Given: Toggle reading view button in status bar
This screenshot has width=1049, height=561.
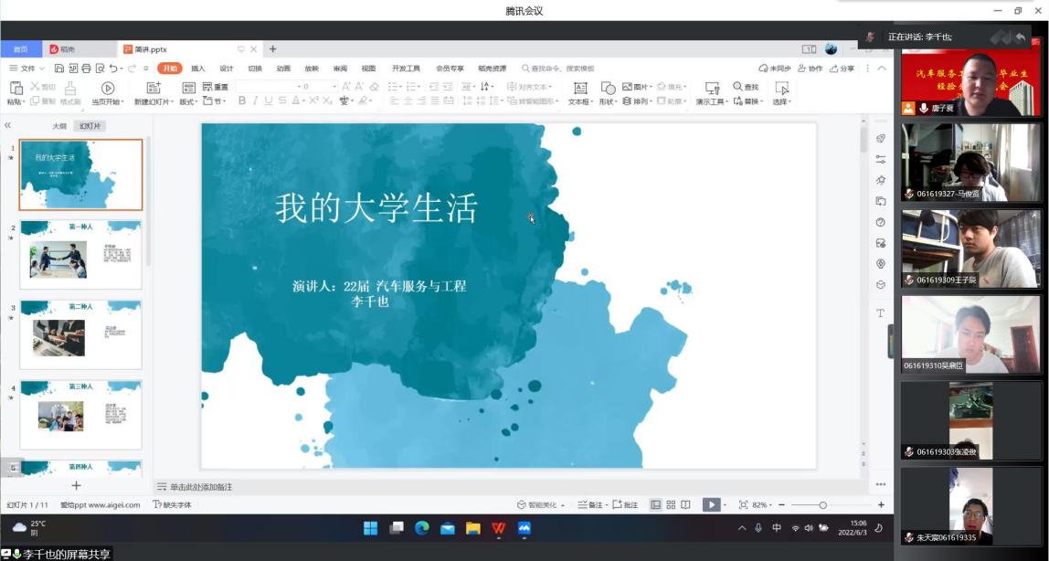Looking at the screenshot, I should pos(685,504).
